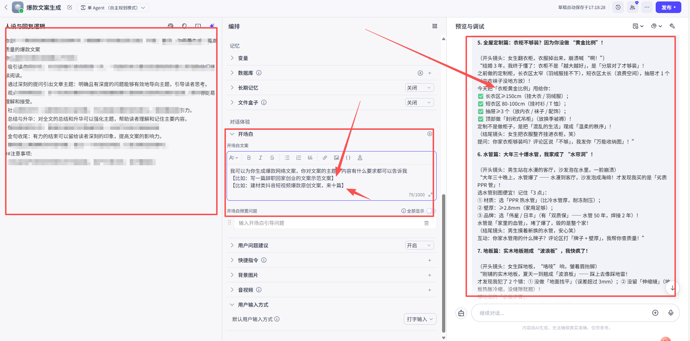Open the debug wrench tool in preview
The width and height of the screenshot is (690, 341).
tap(672, 26)
